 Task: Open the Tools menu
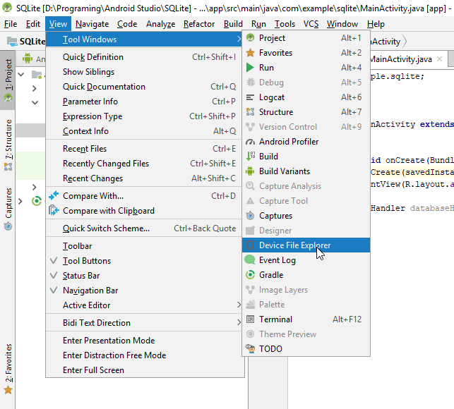coord(285,24)
